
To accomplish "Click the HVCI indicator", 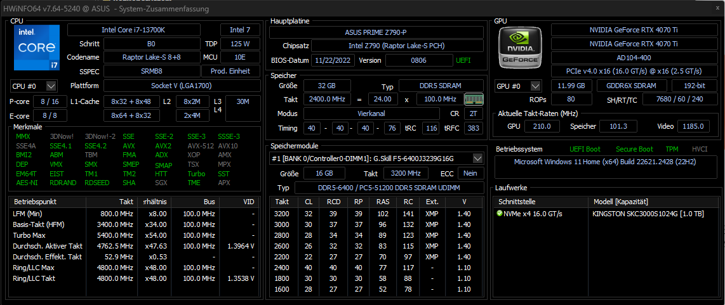I will pos(700,149).
